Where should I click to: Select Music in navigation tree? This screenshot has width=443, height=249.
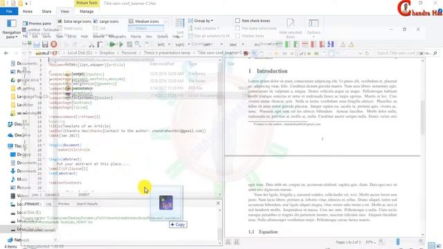pos(19,179)
